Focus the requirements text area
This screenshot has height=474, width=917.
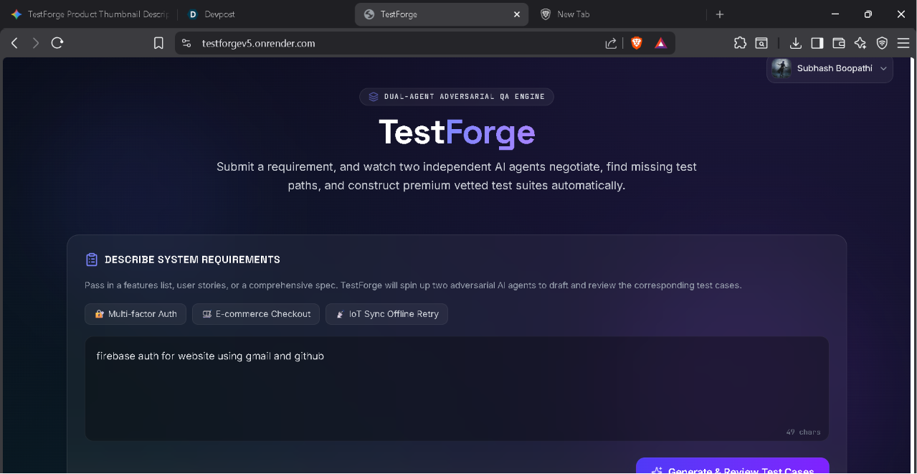click(457, 389)
